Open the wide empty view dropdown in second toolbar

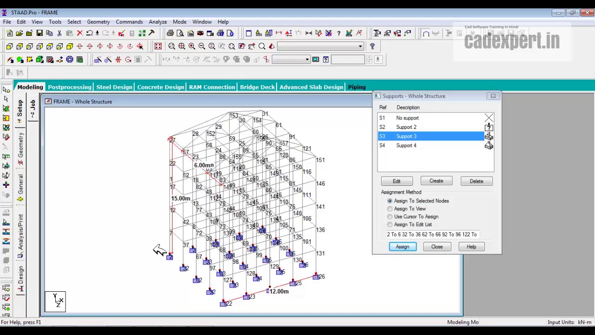[x=320, y=46]
